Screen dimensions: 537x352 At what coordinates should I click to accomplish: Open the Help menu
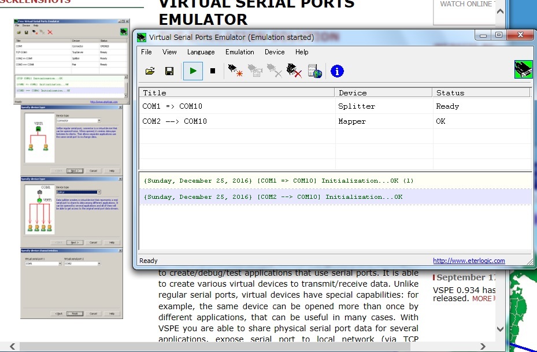tap(302, 52)
